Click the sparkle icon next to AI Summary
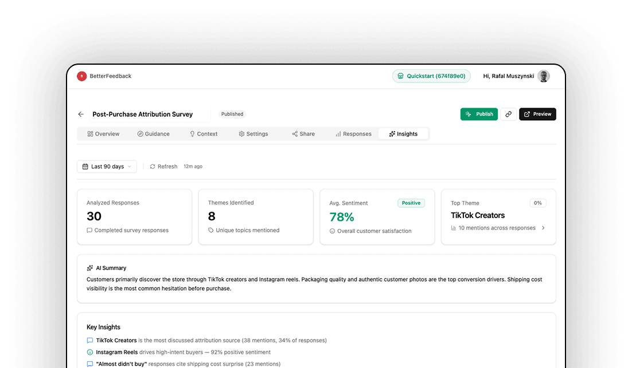The image size is (632, 368). 90,268
